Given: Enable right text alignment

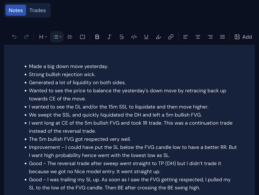Looking at the screenshot, I should point(210,37).
